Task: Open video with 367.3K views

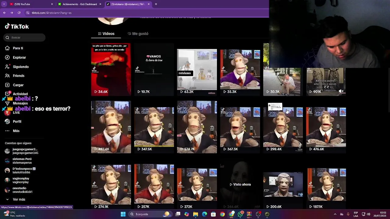Action: point(240,127)
